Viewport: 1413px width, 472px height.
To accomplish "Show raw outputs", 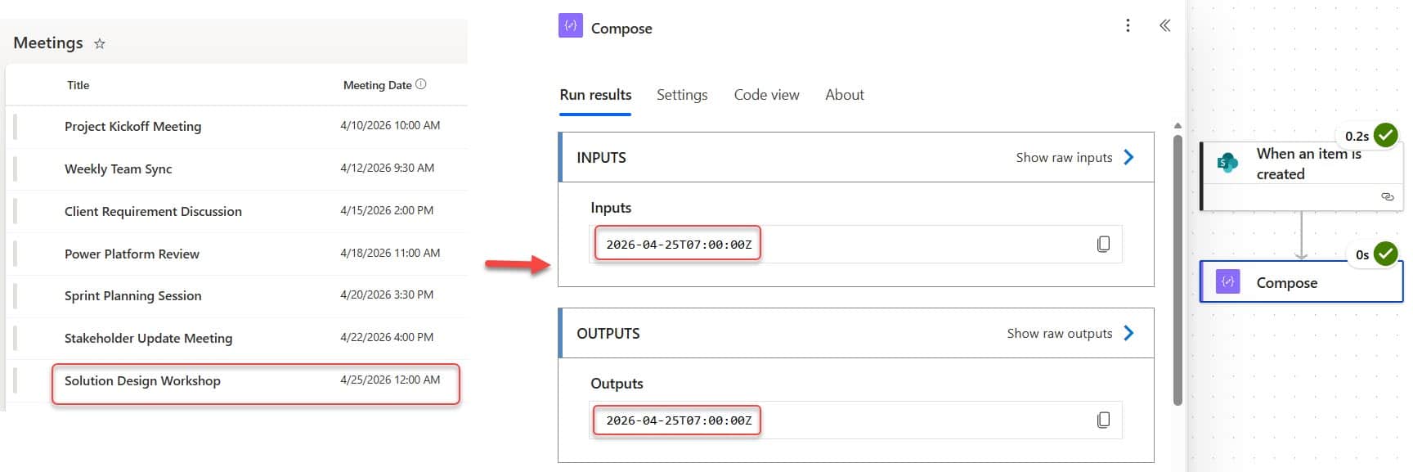I will 1059,333.
